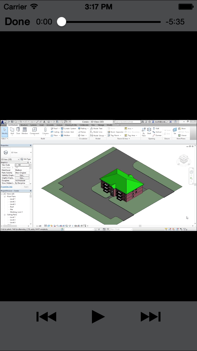
Task: Open the Insert ribbon tab
Action: click(42, 125)
